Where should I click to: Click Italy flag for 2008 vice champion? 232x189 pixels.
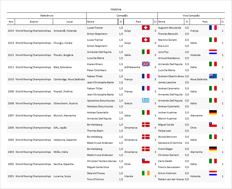(213, 100)
